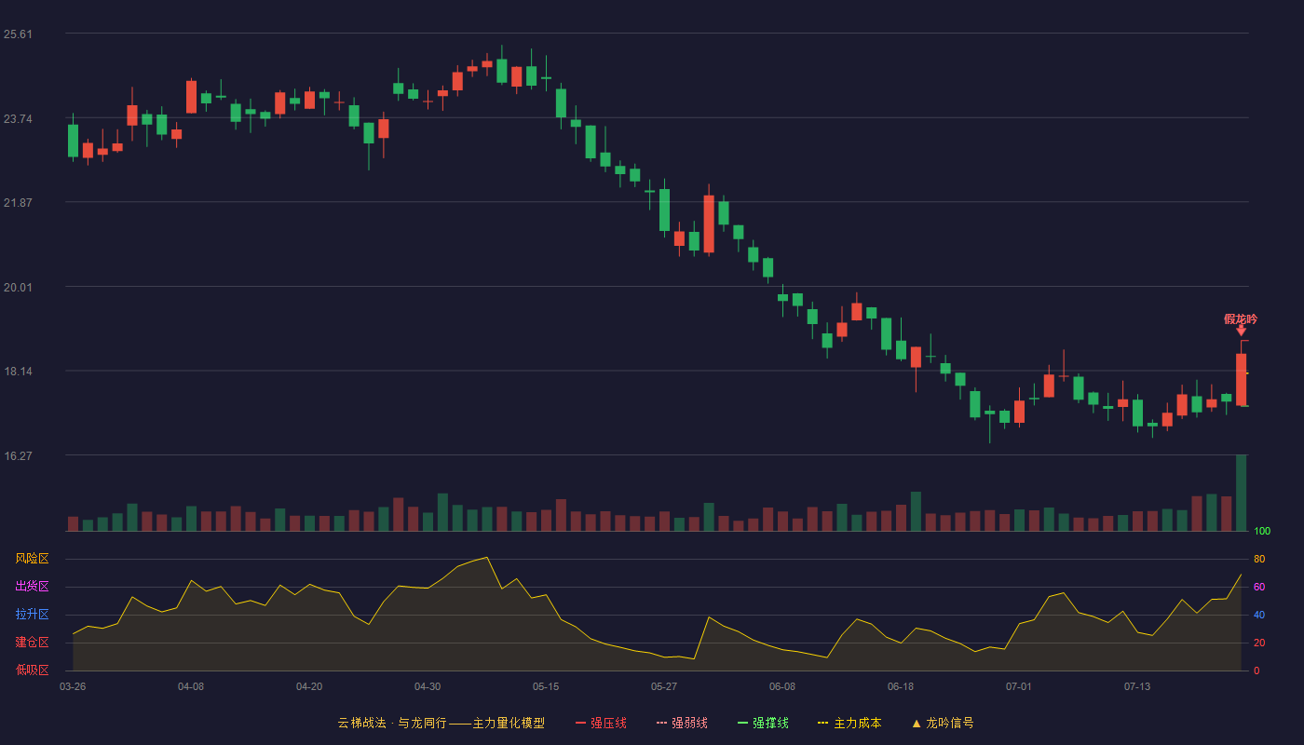Click the yellow dotted icon beside 主力成本
This screenshot has height=745, width=1304.
coord(823,723)
